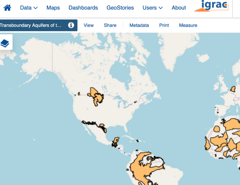Image resolution: width=240 pixels, height=185 pixels.
Task: Open Metadata for this map
Action: (x=139, y=25)
